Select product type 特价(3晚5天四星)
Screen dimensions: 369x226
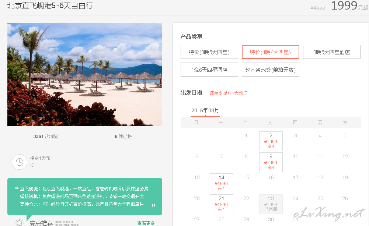pyautogui.click(x=209, y=52)
